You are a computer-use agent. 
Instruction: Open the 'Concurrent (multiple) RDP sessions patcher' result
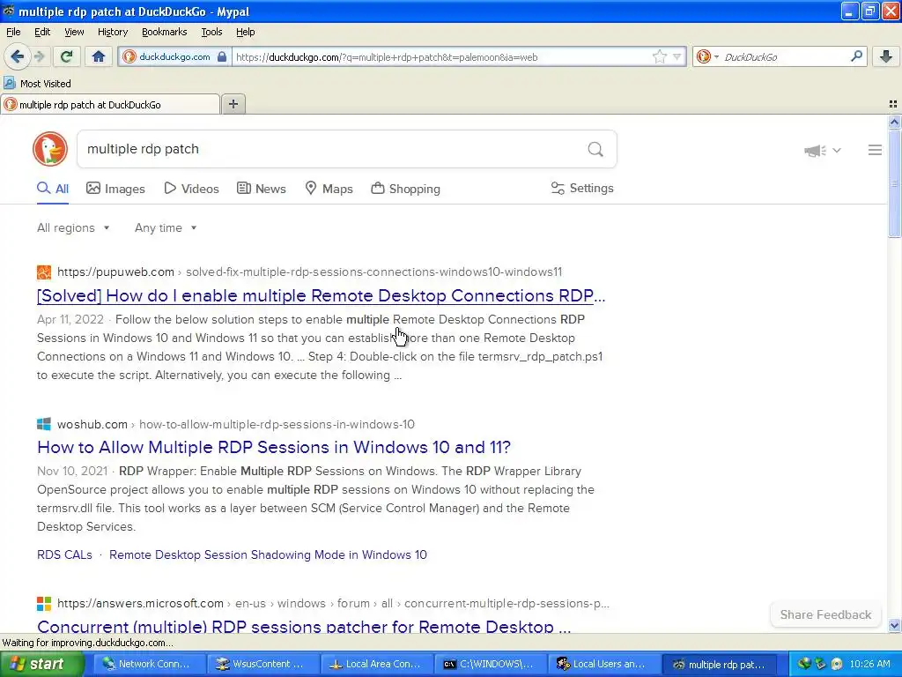[x=304, y=627]
